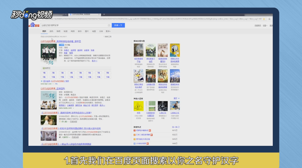Viewport: 302px width, 168px height.
Task: Click the camera image-search icon in search box
Action: coord(109,25)
